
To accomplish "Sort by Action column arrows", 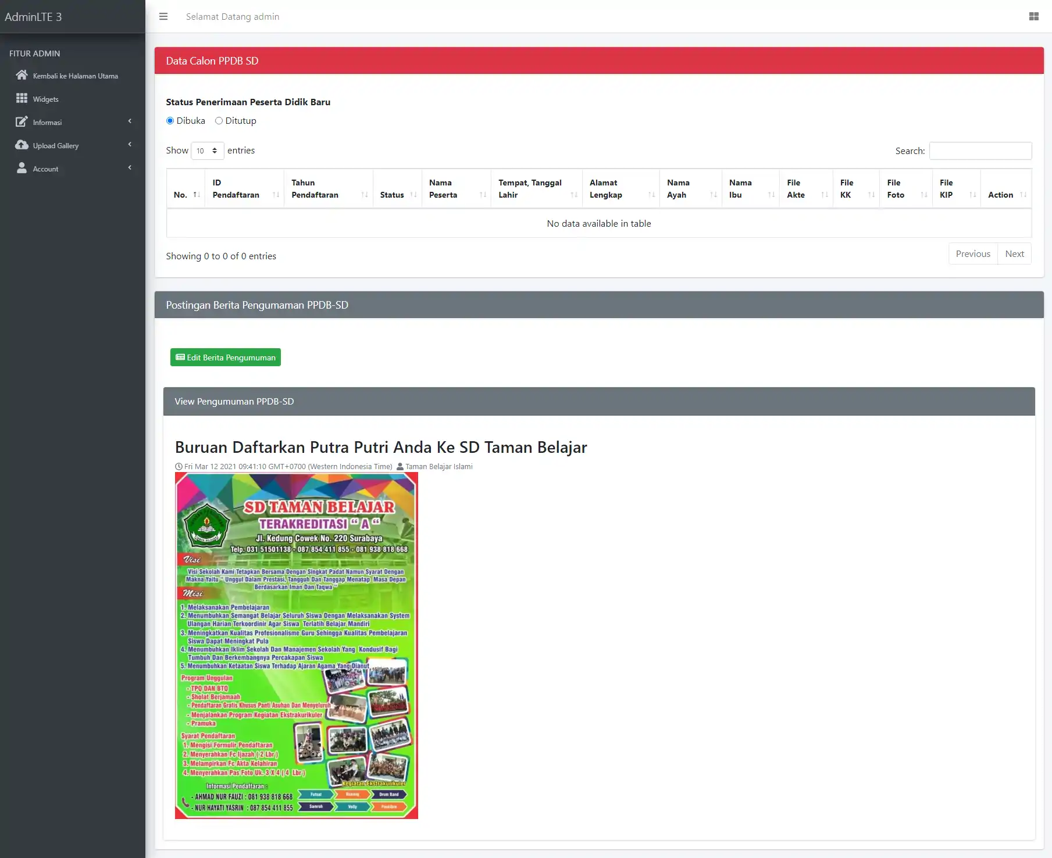I will (1024, 195).
